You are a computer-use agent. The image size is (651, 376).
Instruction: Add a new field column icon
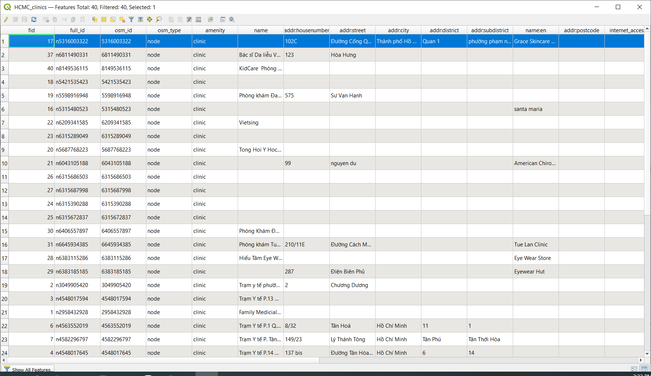coord(171,19)
